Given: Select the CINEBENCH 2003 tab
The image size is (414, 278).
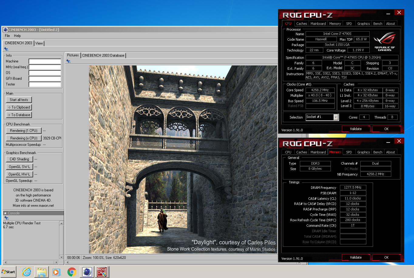Looking at the screenshot, I should point(19,43).
